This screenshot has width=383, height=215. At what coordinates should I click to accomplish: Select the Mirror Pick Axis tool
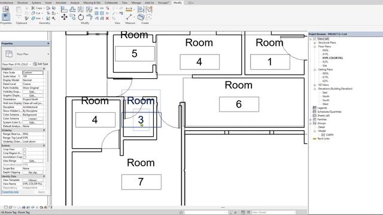tap(81, 10)
